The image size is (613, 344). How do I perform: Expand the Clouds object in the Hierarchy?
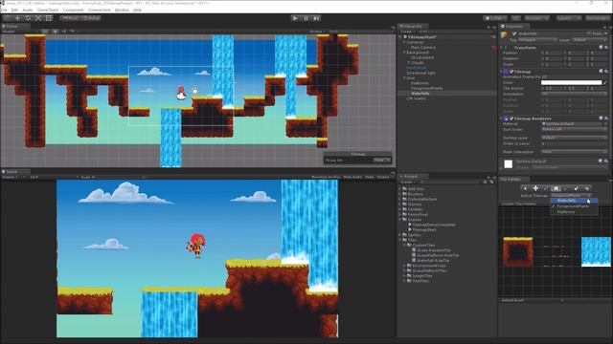click(x=409, y=62)
